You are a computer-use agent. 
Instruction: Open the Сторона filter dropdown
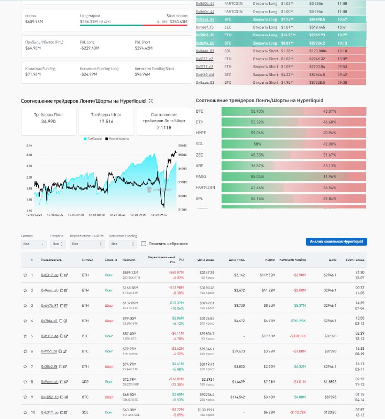tap(58, 244)
